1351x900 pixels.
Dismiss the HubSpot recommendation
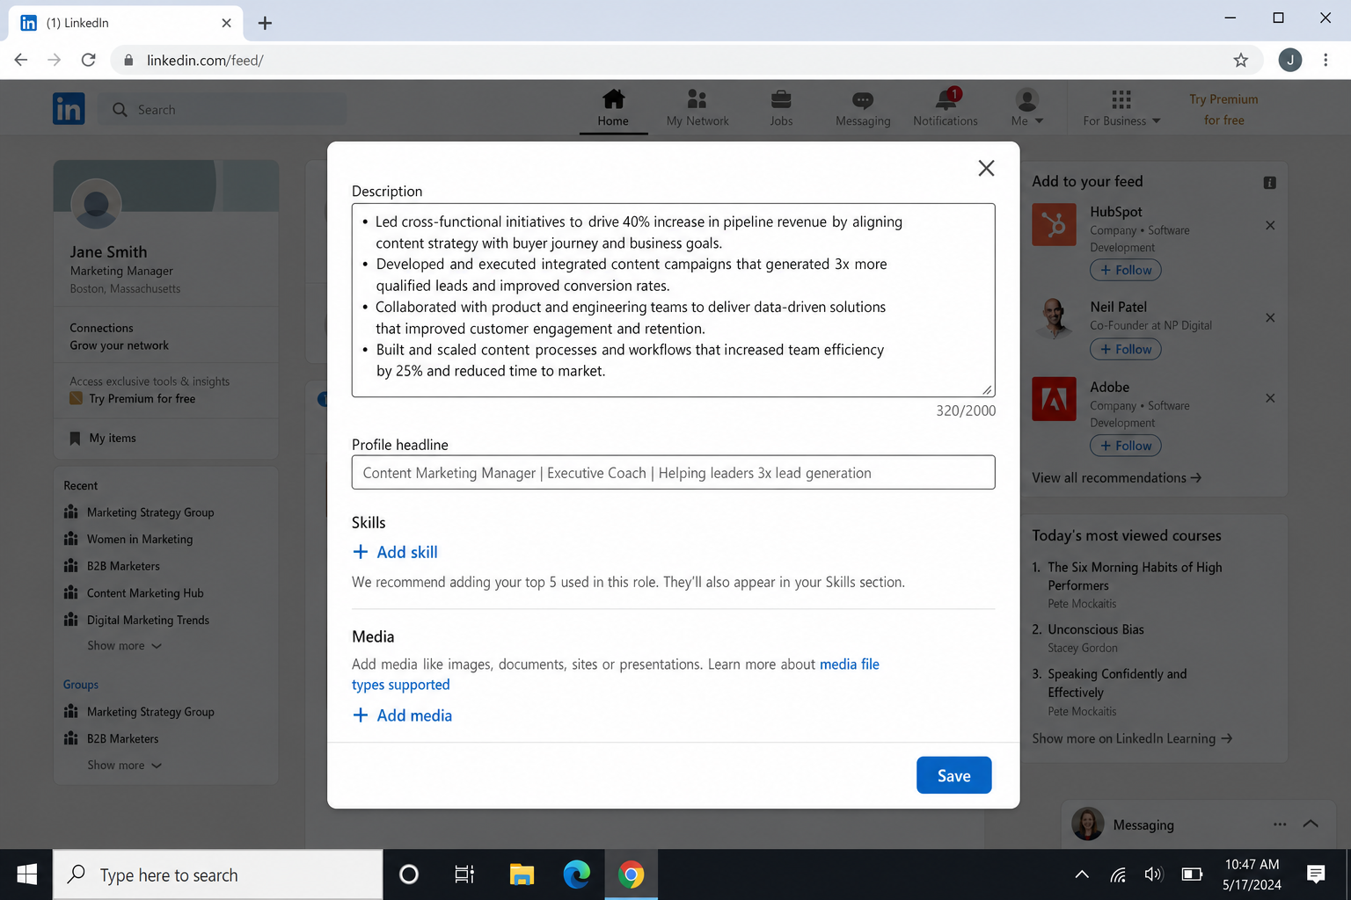click(x=1270, y=226)
